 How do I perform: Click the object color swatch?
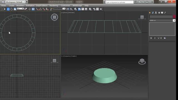tap(174, 17)
